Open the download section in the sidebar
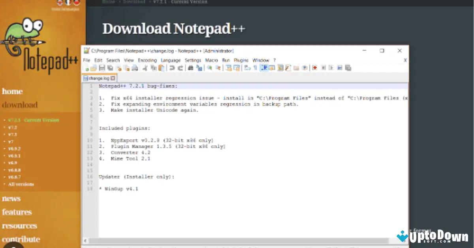474x248 pixels. pyautogui.click(x=18, y=105)
